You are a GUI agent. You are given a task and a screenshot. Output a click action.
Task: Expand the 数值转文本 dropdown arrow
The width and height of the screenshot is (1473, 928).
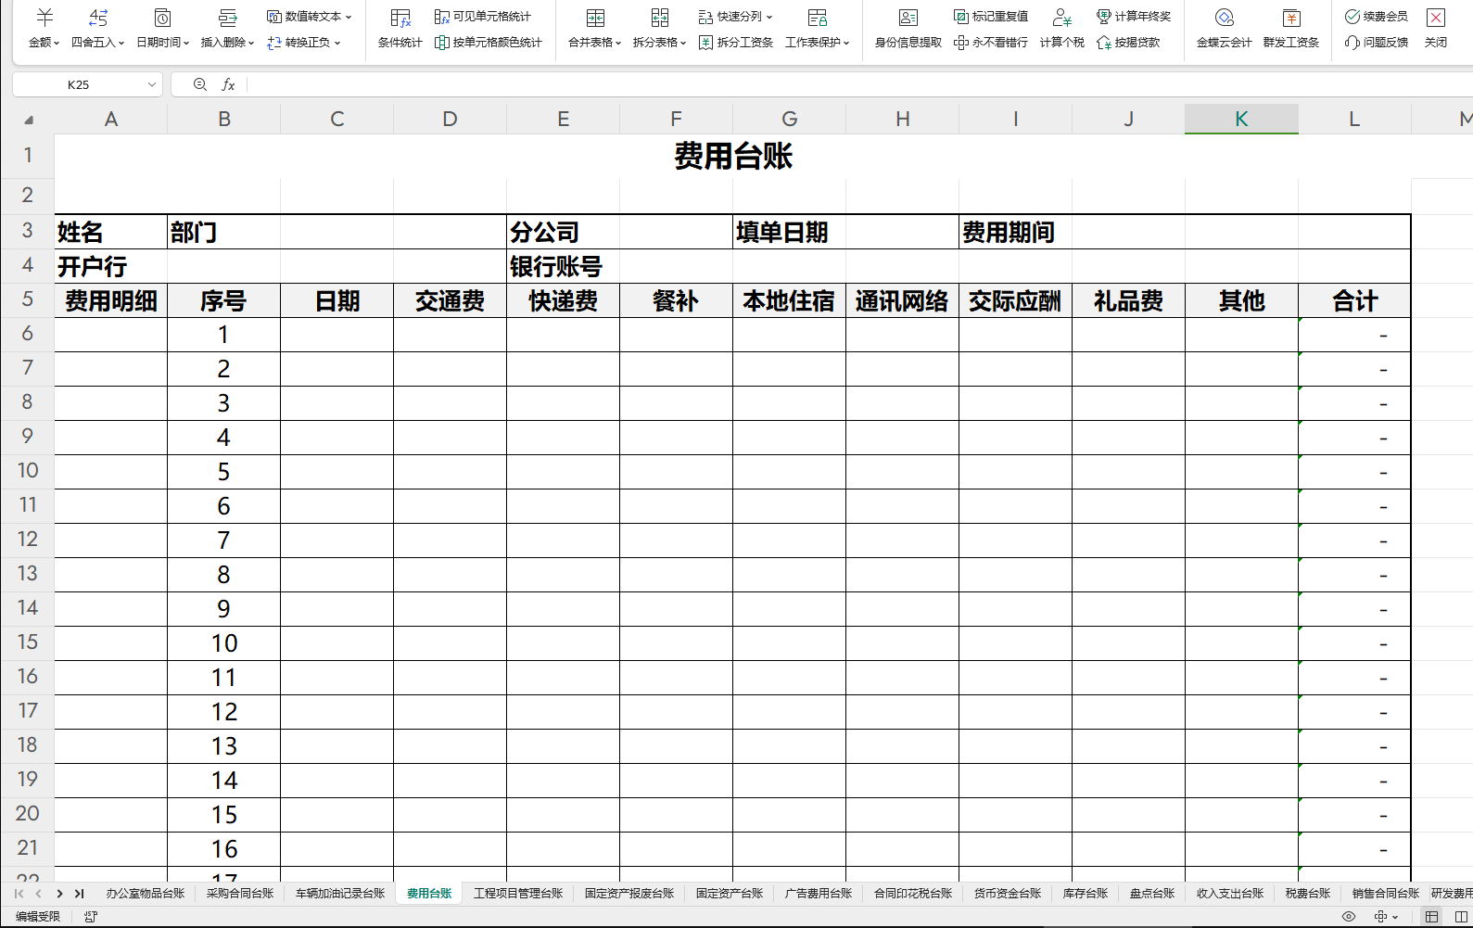[x=349, y=17]
